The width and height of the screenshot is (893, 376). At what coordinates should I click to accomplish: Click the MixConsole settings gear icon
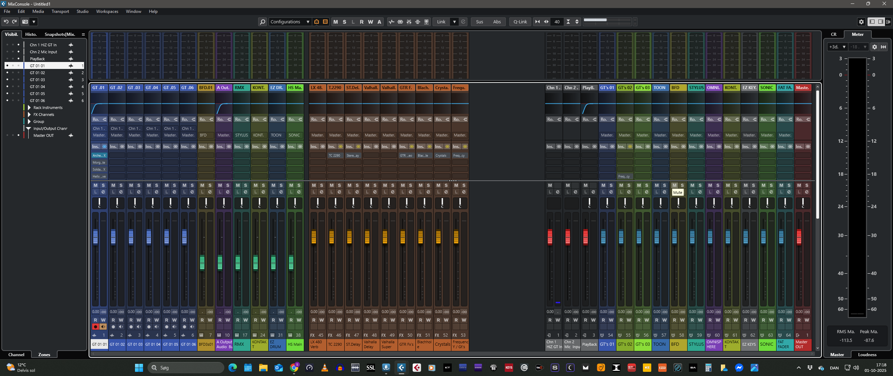point(861,22)
